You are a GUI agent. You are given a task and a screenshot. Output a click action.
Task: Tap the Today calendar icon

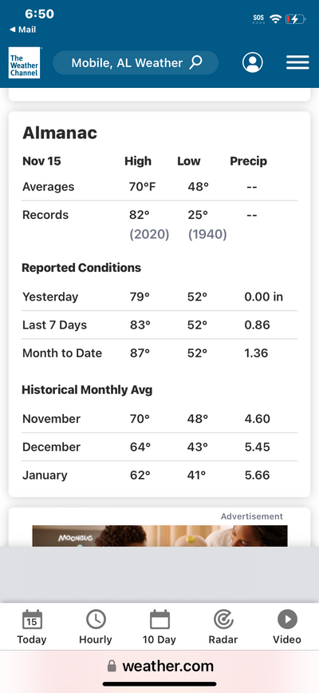click(x=32, y=619)
